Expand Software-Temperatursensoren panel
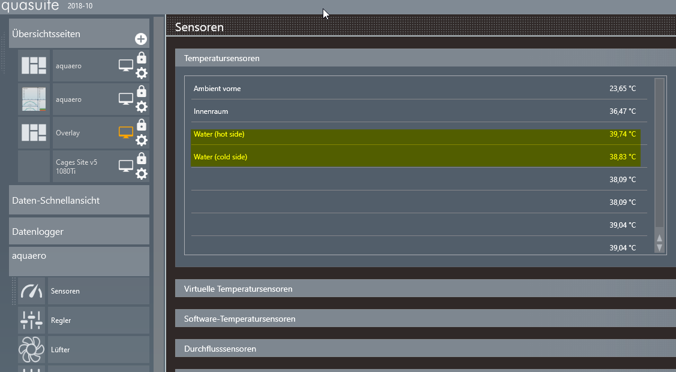676x372 pixels. pyautogui.click(x=425, y=319)
